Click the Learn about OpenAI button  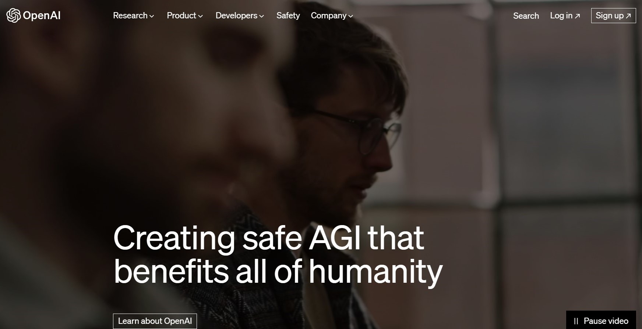(155, 321)
